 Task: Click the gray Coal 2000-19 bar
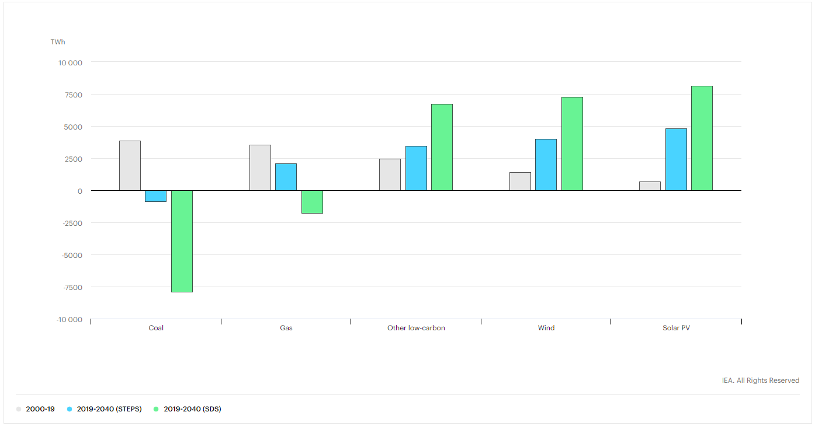[x=130, y=166]
